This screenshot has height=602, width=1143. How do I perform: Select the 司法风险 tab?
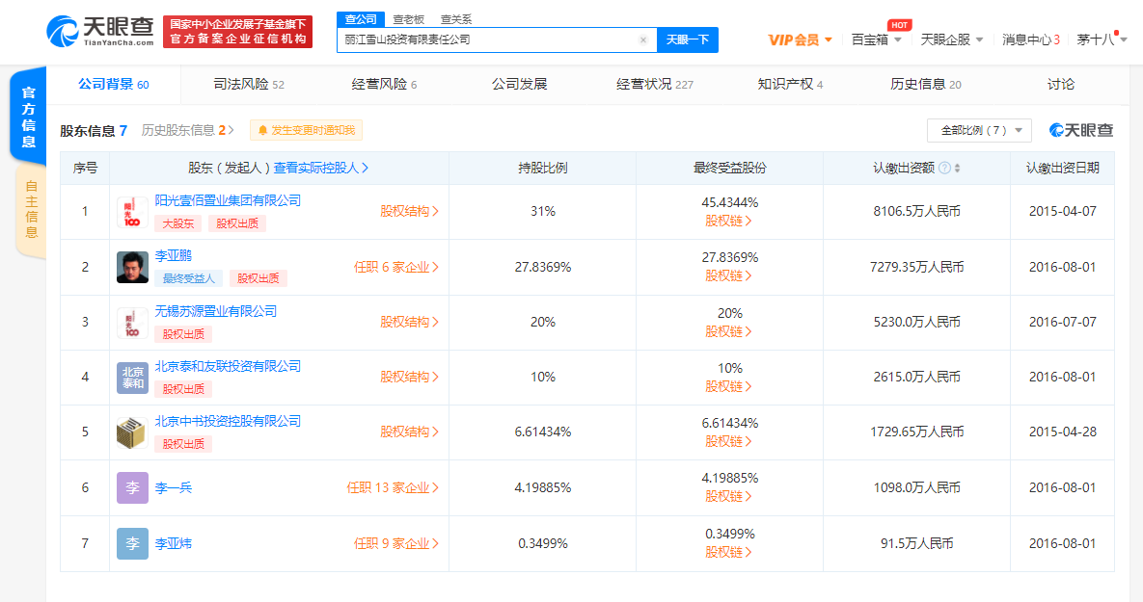(x=249, y=85)
